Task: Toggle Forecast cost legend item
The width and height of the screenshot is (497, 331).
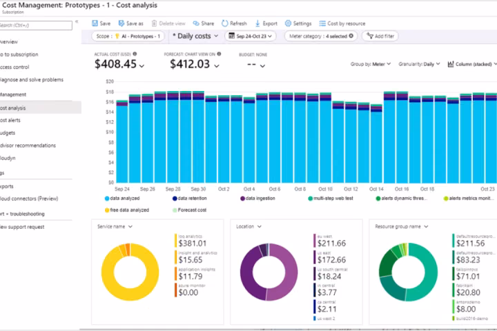Action: click(190, 210)
